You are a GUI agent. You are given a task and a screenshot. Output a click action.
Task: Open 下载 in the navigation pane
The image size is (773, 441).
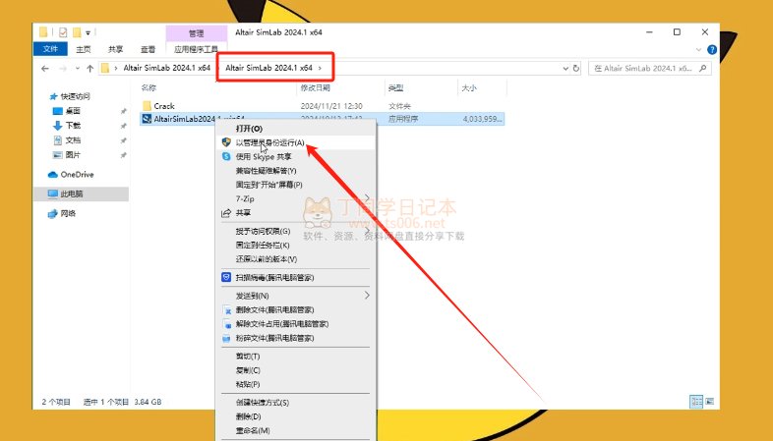[x=66, y=126]
